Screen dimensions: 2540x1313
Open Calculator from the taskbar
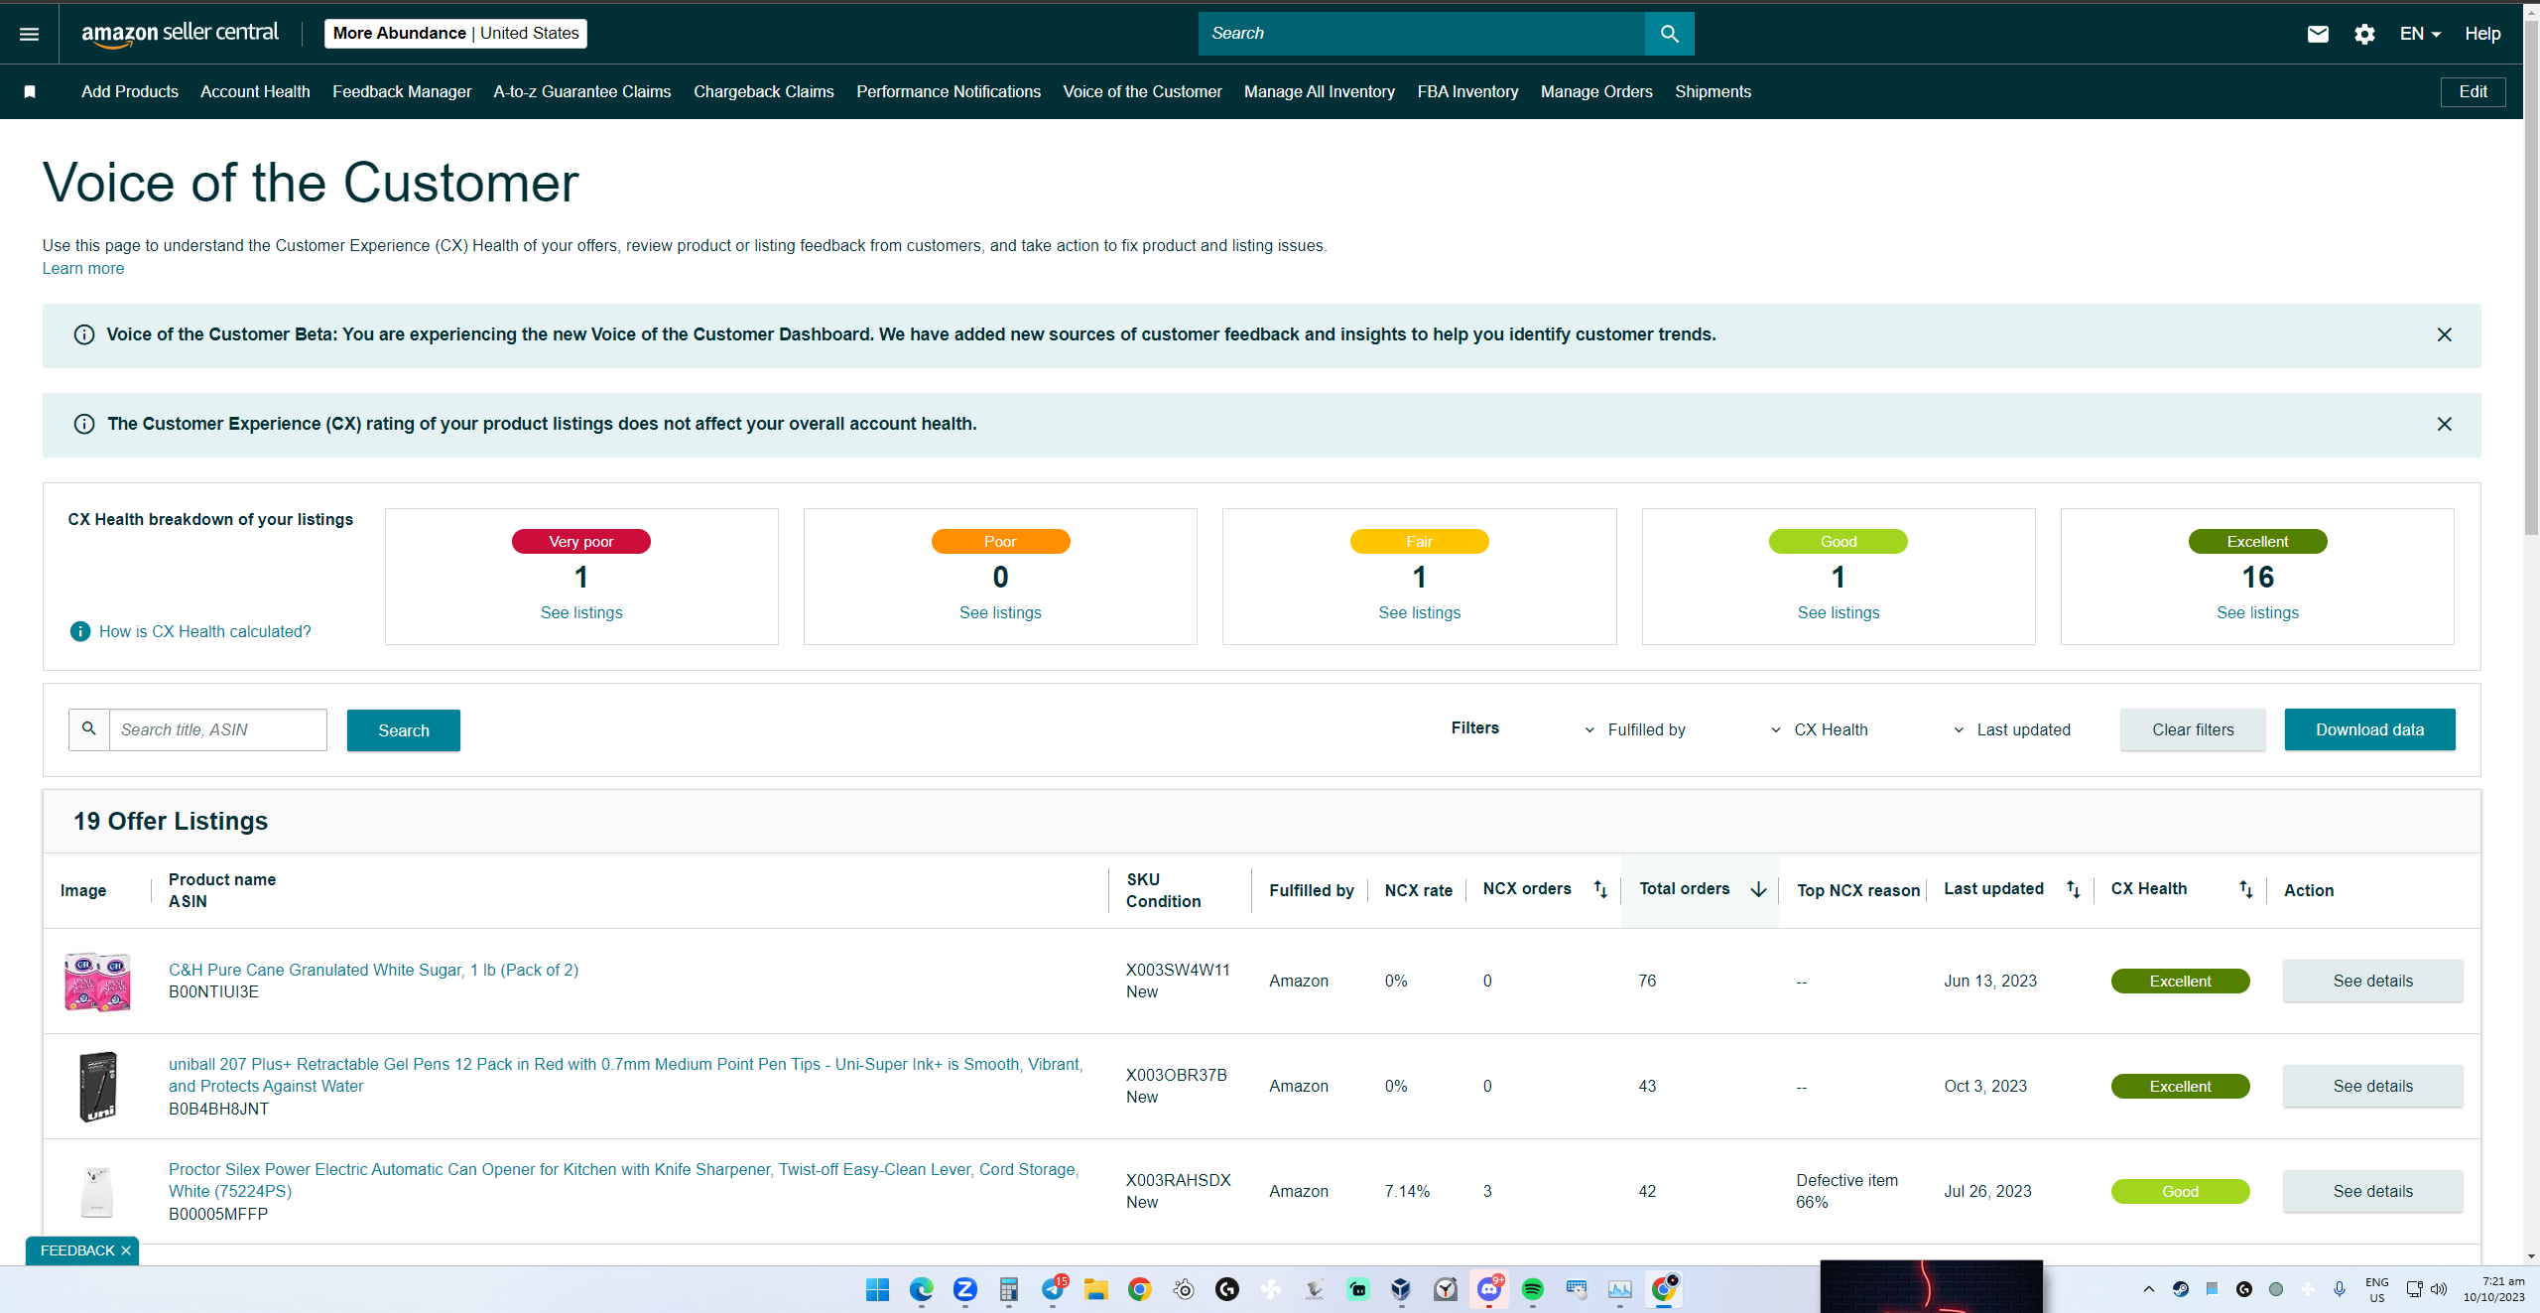point(1009,1289)
